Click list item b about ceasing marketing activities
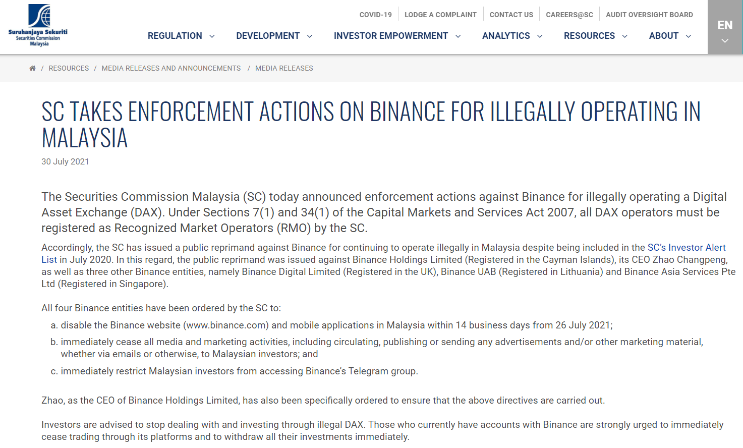The image size is (743, 448). [x=382, y=348]
